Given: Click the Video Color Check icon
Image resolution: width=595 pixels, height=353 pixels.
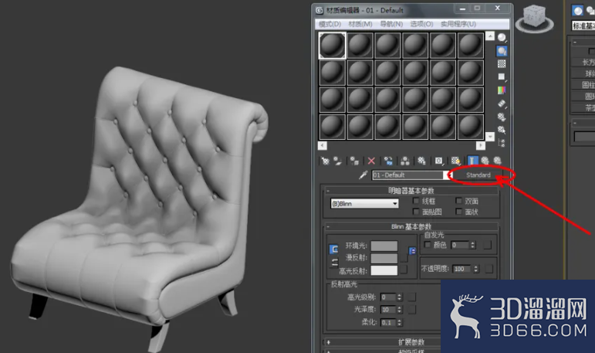Looking at the screenshot, I should click(502, 90).
